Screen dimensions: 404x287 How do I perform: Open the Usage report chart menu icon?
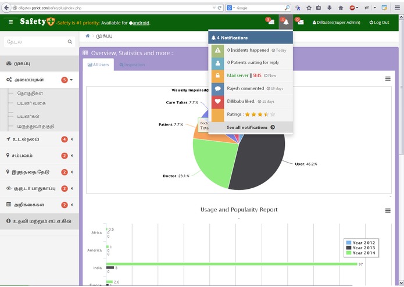point(388,210)
